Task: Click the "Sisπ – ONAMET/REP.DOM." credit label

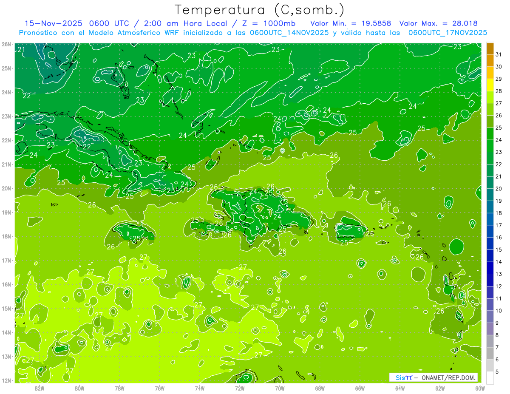Action: [433, 377]
